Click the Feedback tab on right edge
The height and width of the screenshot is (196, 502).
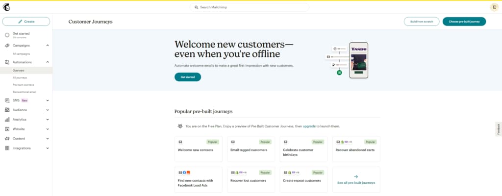499,129
